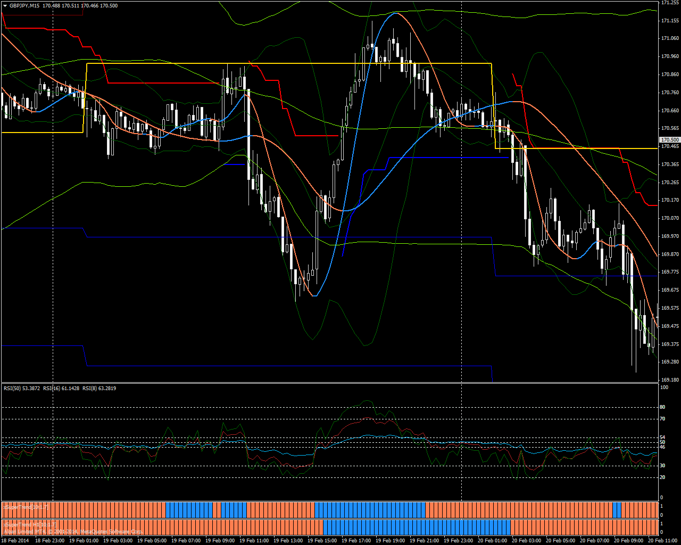This screenshot has width=681, height=545.
Task: Click the 171.060 price scale label
Action: (x=669, y=38)
